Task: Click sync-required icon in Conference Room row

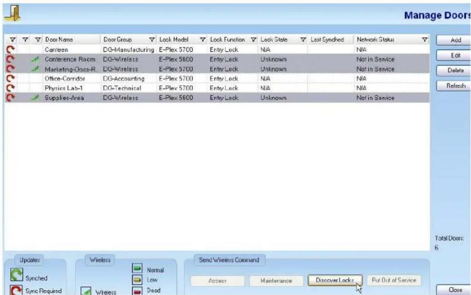Action: coord(10,59)
